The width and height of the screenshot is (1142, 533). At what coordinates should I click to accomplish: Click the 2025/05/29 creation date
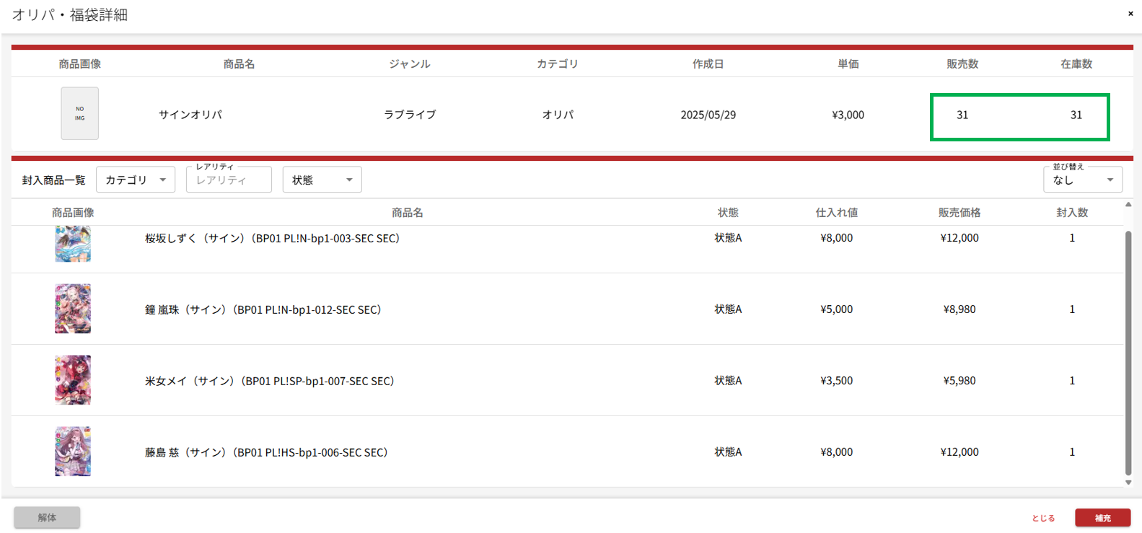click(x=708, y=115)
